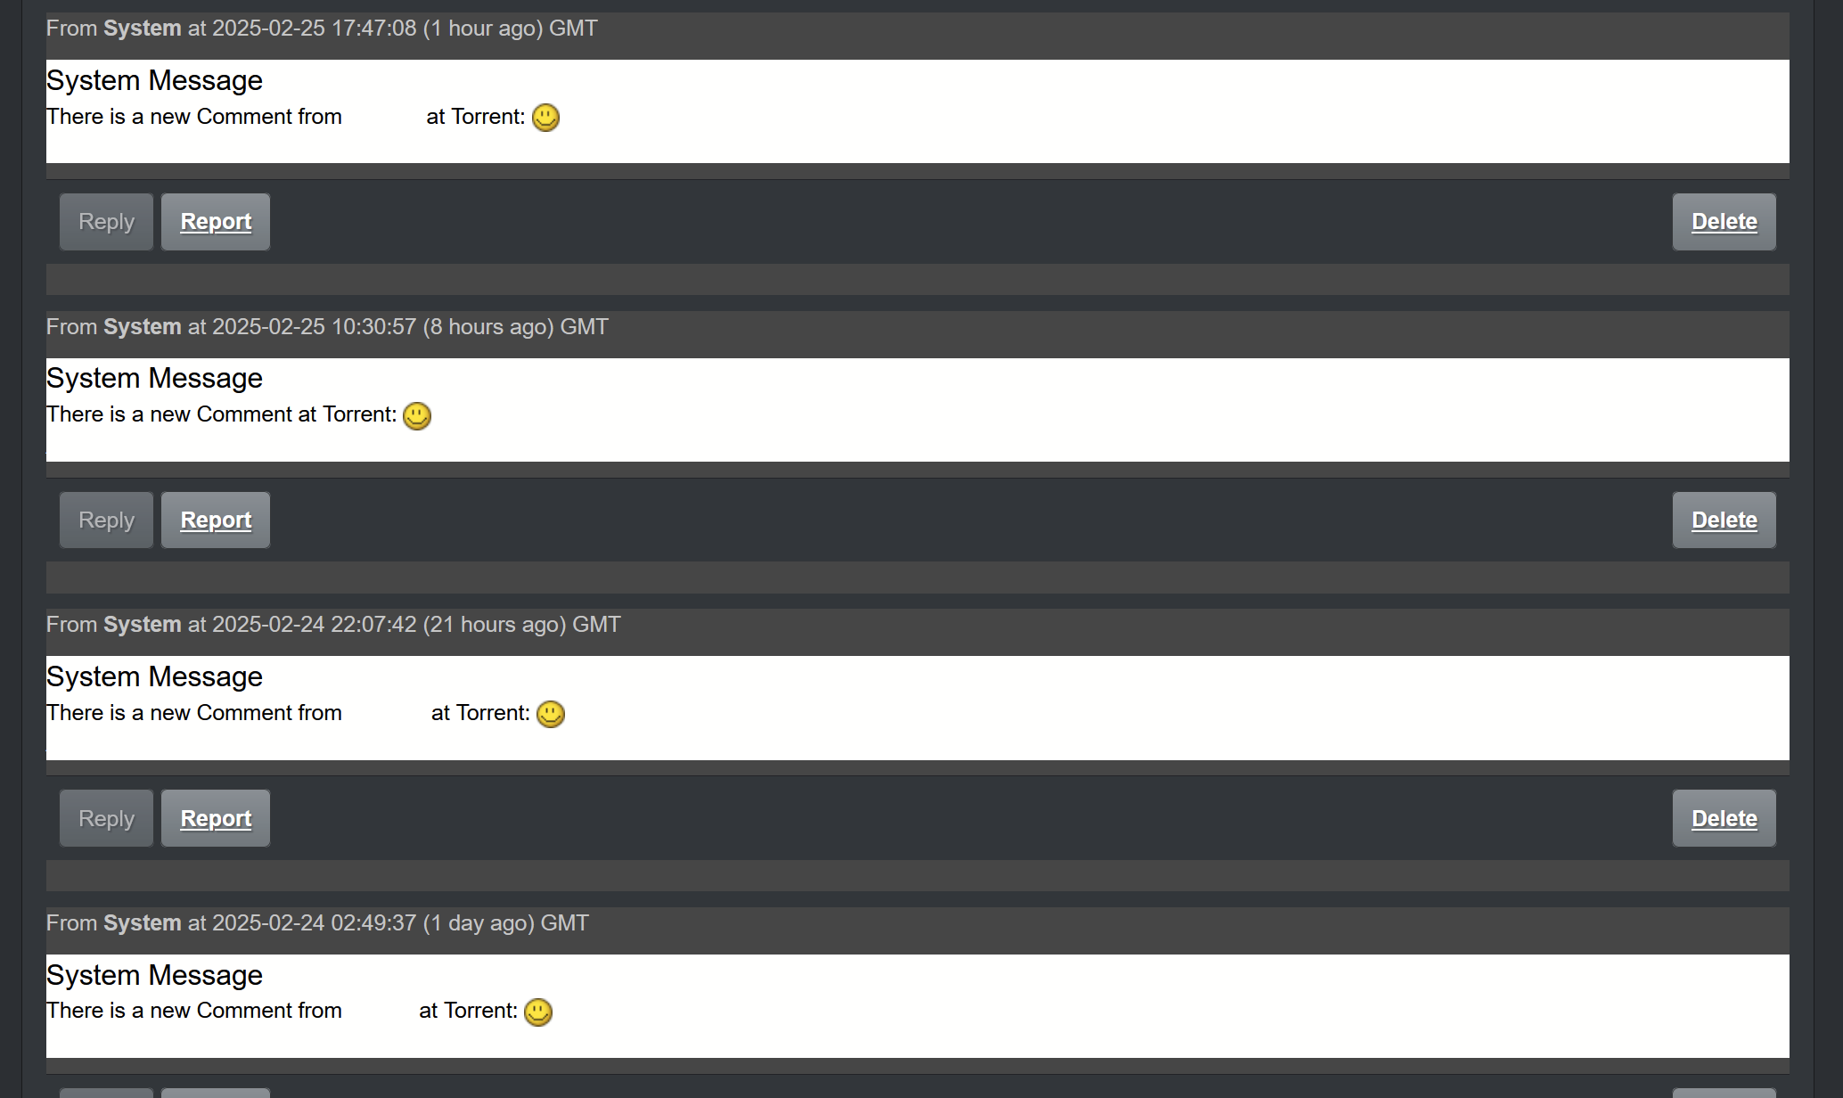Delete the message from 8 hours ago
Screen dimensions: 1843x1098
(1724, 520)
